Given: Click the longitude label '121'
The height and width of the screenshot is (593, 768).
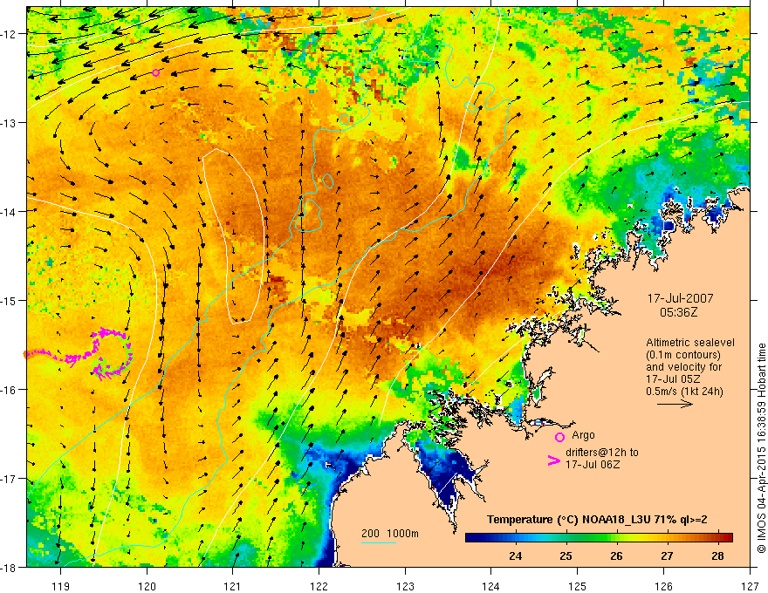Looking at the screenshot, I should click(233, 586).
